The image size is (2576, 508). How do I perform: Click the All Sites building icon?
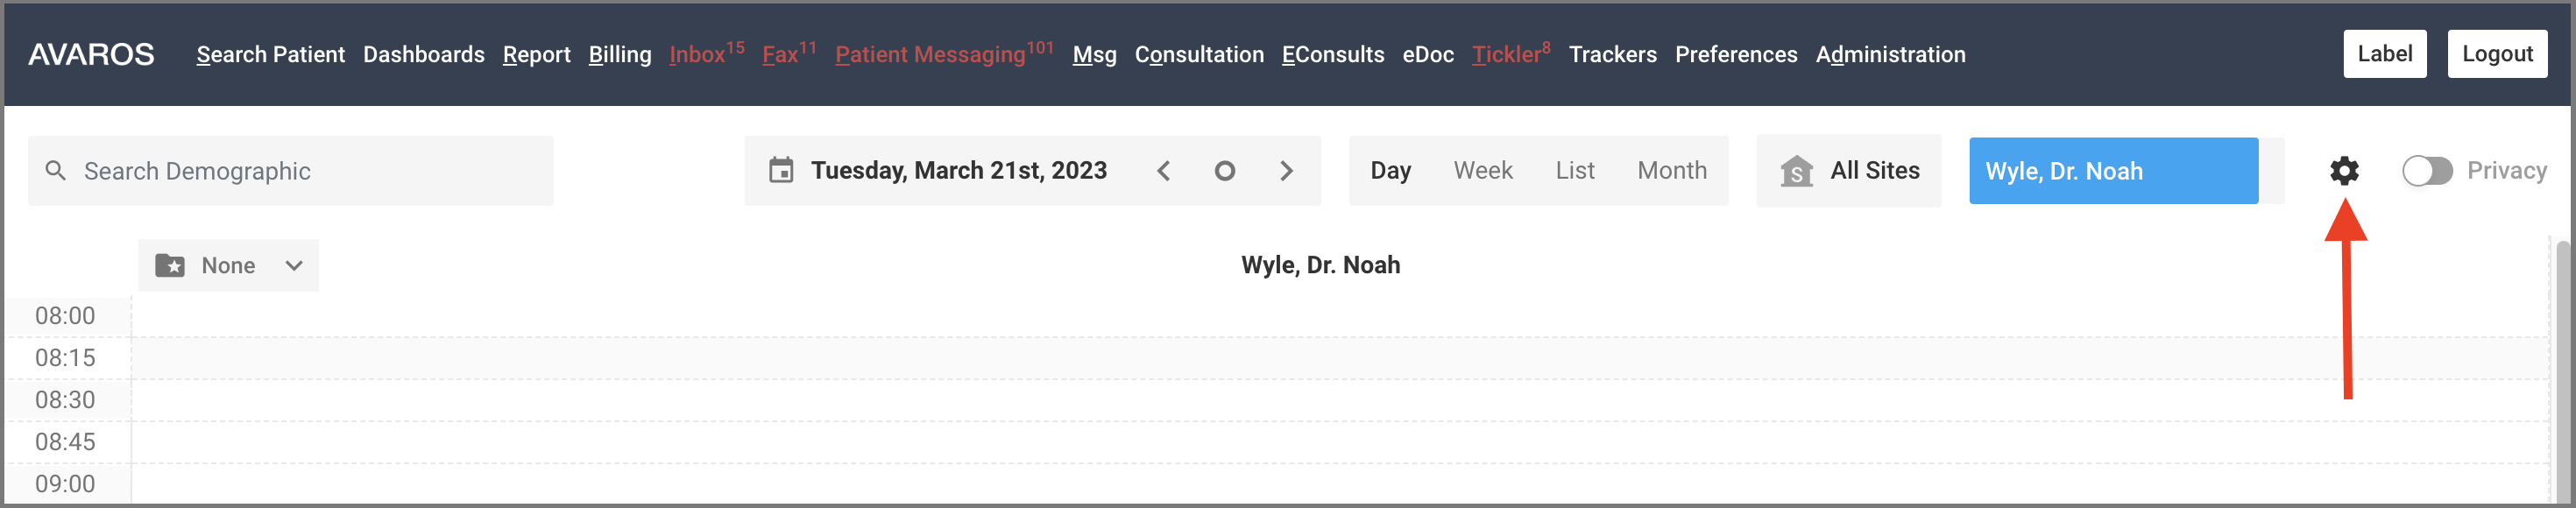pyautogui.click(x=1796, y=171)
